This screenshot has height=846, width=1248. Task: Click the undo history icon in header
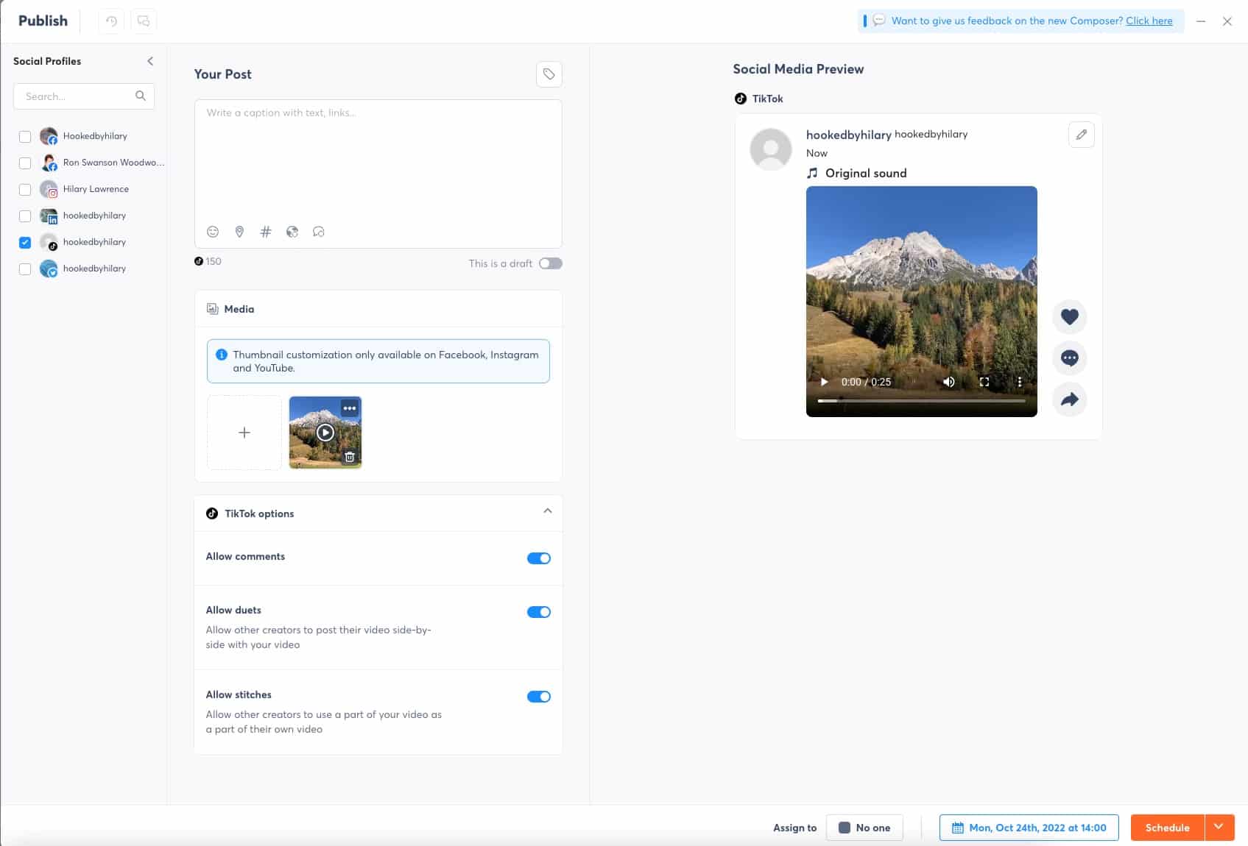[111, 21]
